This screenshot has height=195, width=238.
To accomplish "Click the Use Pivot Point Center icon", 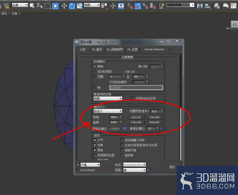I will coord(104,6).
